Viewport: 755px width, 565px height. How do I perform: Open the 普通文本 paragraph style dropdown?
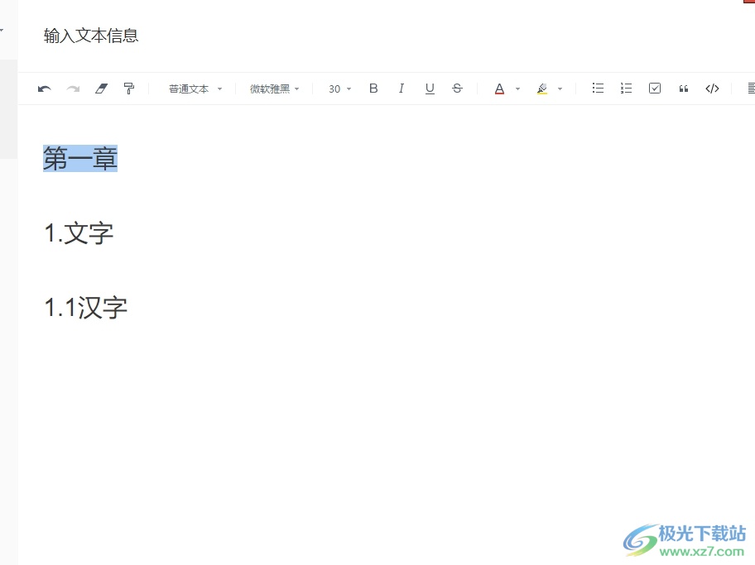(x=195, y=89)
